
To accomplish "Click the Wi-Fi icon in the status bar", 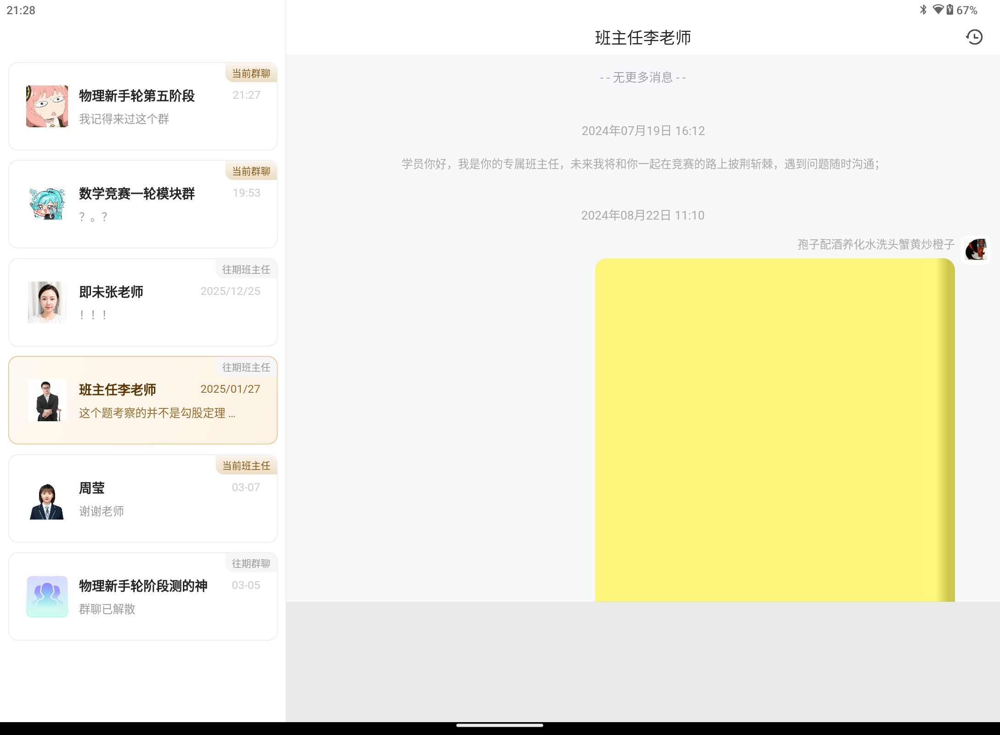I will coord(939,10).
